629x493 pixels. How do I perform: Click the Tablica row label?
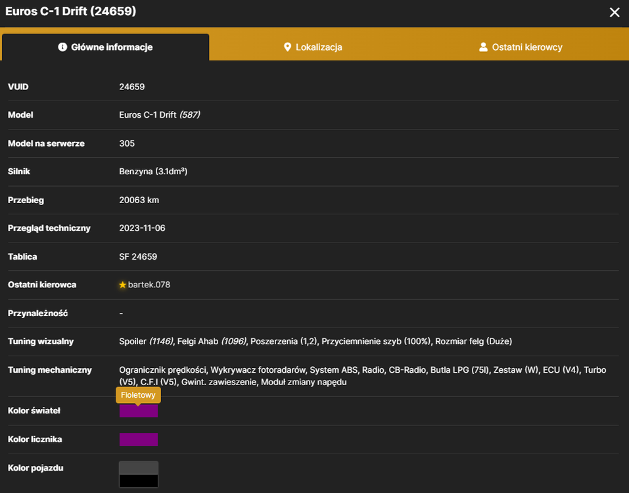[22, 256]
